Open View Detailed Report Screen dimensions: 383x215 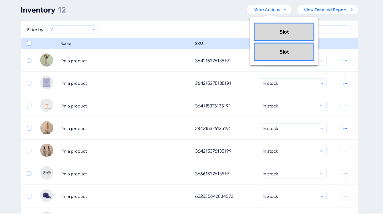coord(328,10)
